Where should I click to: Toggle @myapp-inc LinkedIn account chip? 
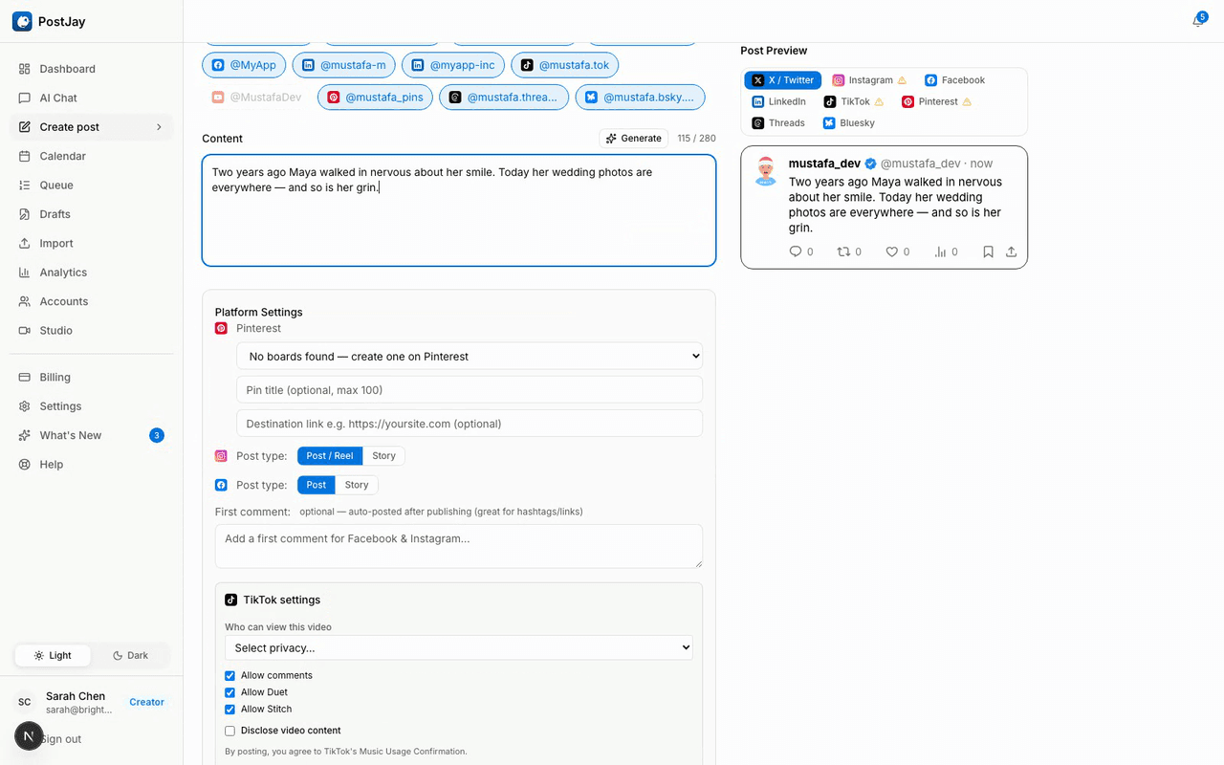click(452, 65)
